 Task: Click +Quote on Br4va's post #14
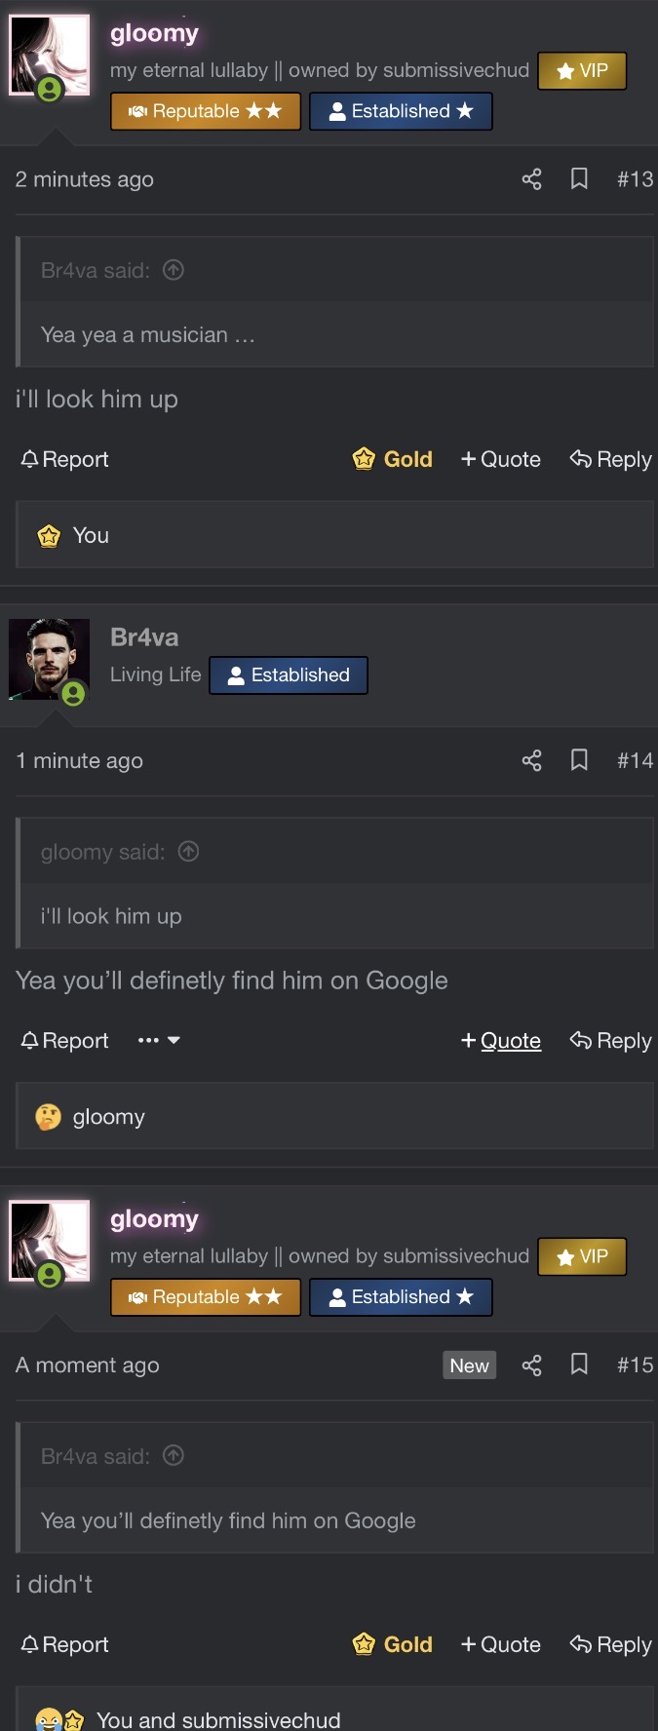[501, 1041]
